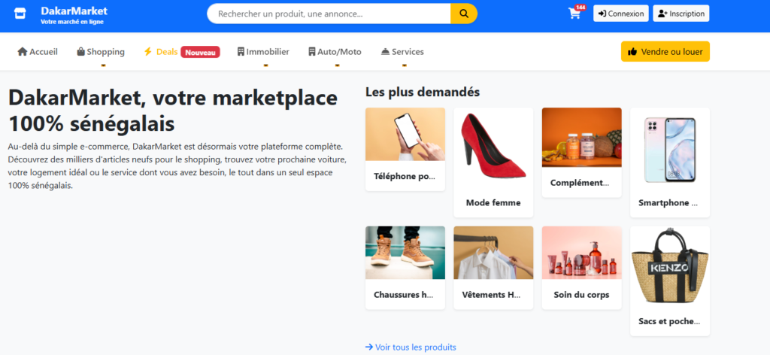Viewport: 770px width, 355px height.
Task: Select the Mode femme red heel card
Action: (493, 147)
